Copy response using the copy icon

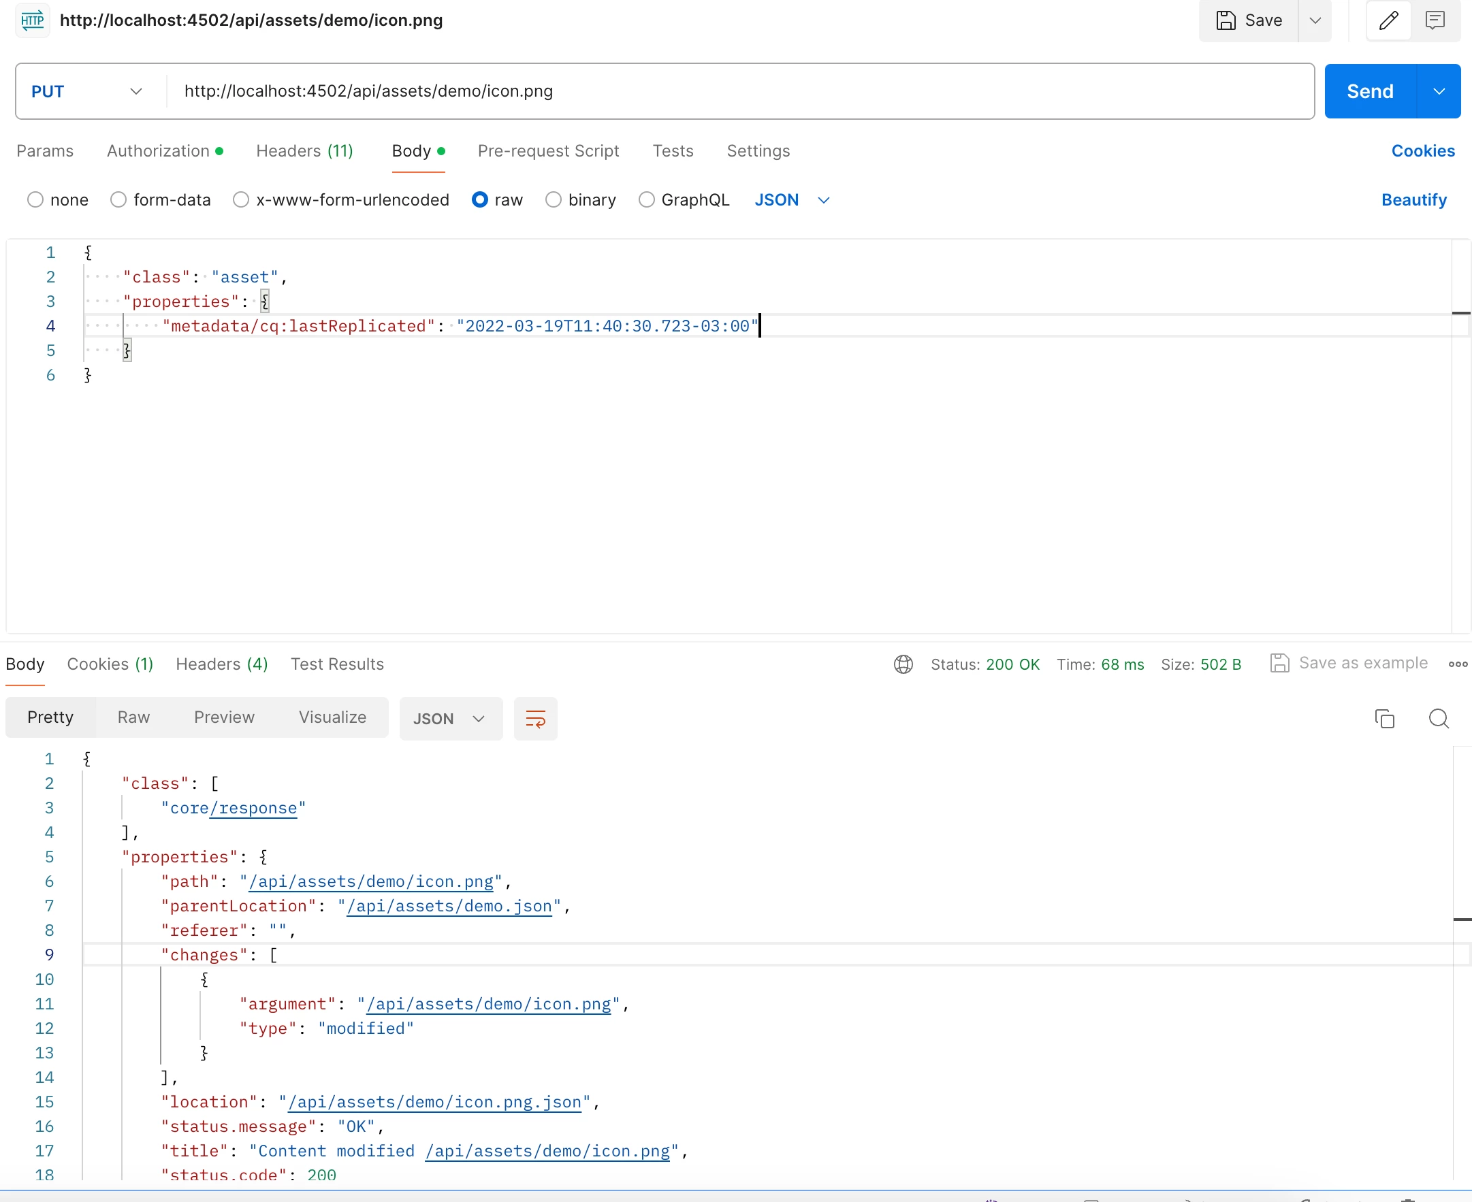pyautogui.click(x=1384, y=719)
